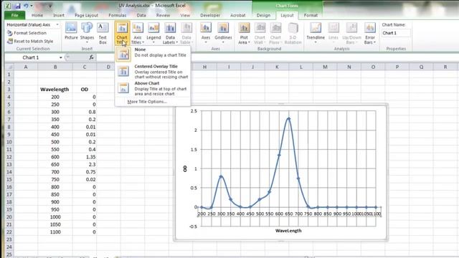This screenshot has width=459, height=258.
Task: Click Reset to Match Style
Action: pos(30,42)
